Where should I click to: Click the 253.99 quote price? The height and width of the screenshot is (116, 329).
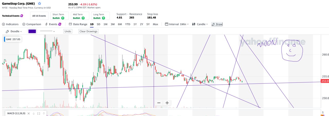73,4
